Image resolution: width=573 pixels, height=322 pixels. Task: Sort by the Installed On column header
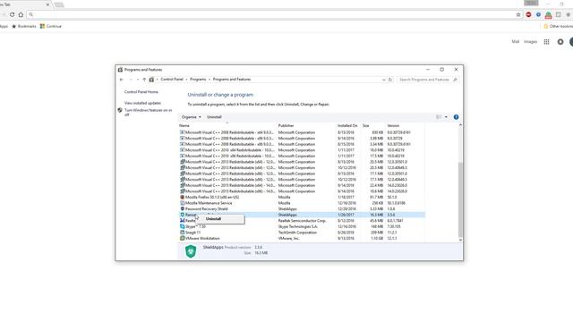pos(347,125)
